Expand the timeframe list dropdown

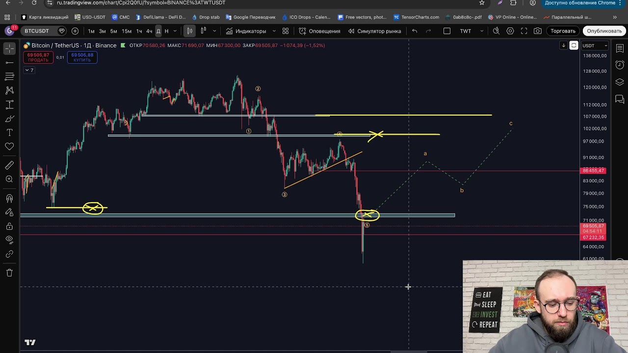[175, 31]
